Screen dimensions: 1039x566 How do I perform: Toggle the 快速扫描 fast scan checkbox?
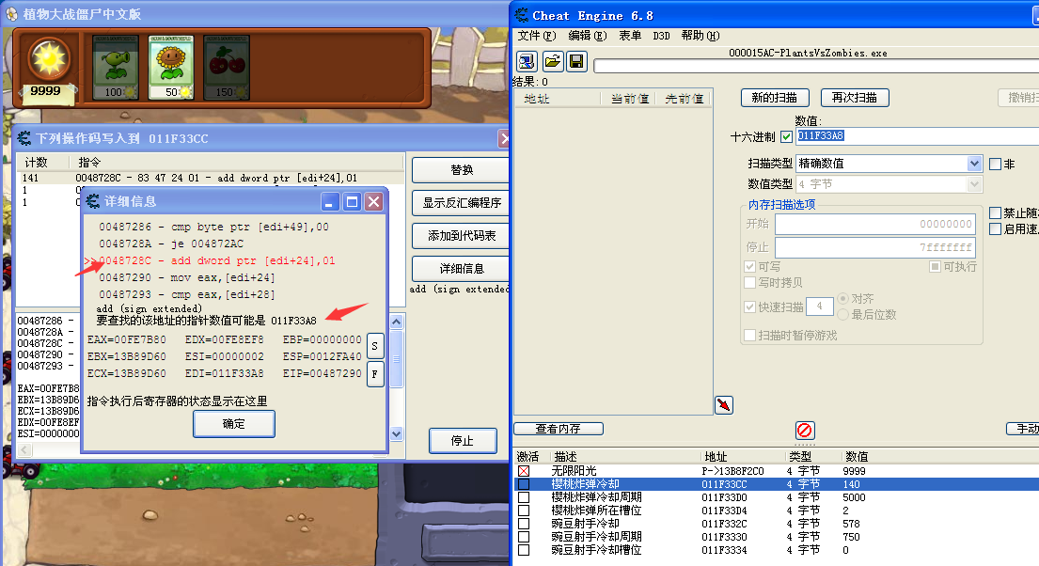(x=750, y=307)
